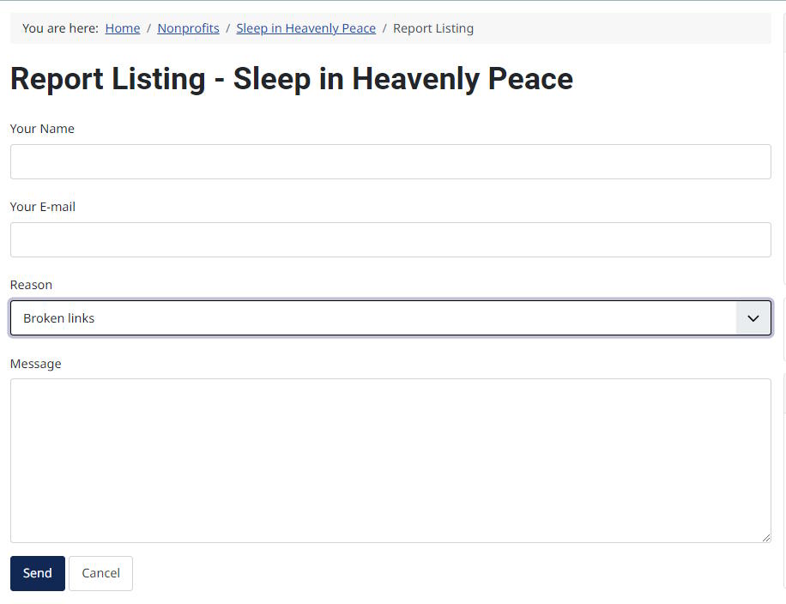Click the Message box resize handle
Viewport: 786px width, 604px height.
765,537
